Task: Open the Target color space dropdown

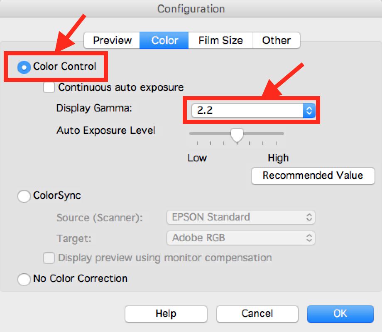Action: (x=240, y=238)
